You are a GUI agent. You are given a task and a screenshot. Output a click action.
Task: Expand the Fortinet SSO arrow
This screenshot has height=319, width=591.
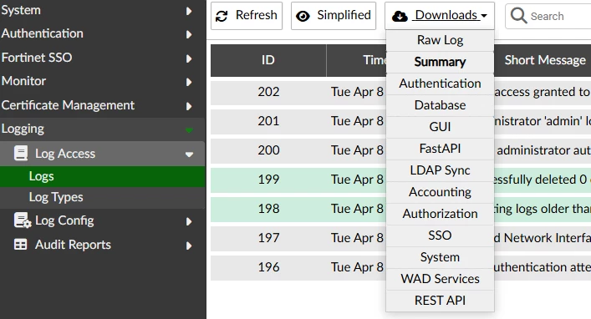189,58
